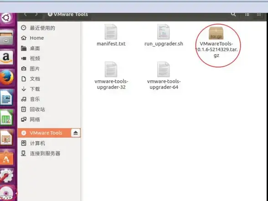Screen dimensions: 268x201
Task: Open 计算机 in sidebar
Action: 49,143
